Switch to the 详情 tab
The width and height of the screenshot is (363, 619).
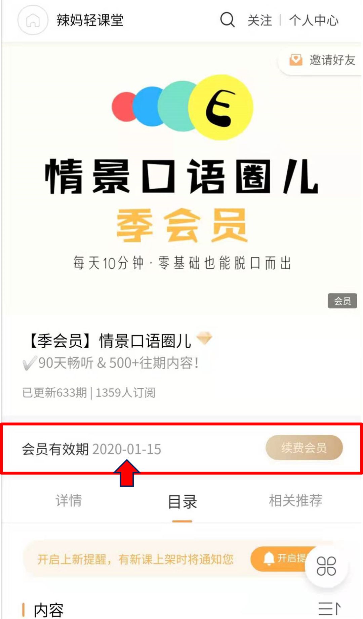pos(69,500)
